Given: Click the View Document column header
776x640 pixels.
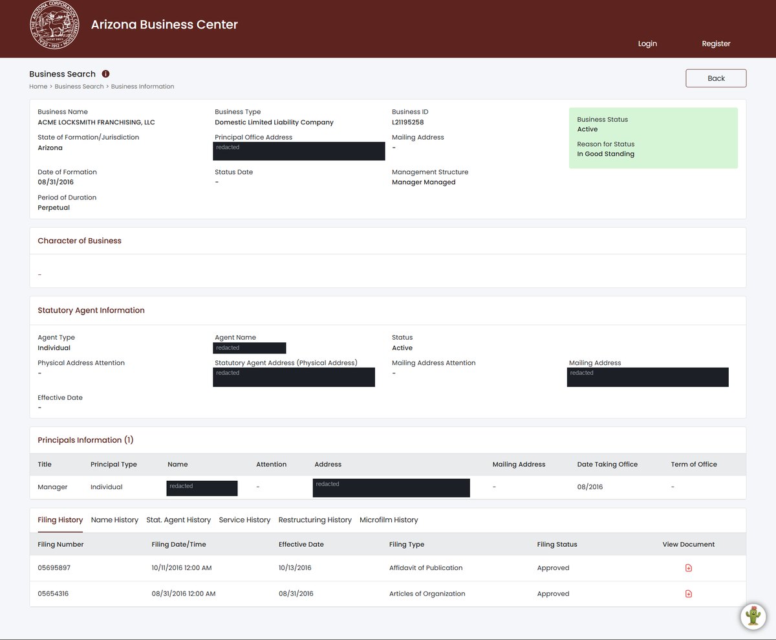Looking at the screenshot, I should click(x=689, y=544).
